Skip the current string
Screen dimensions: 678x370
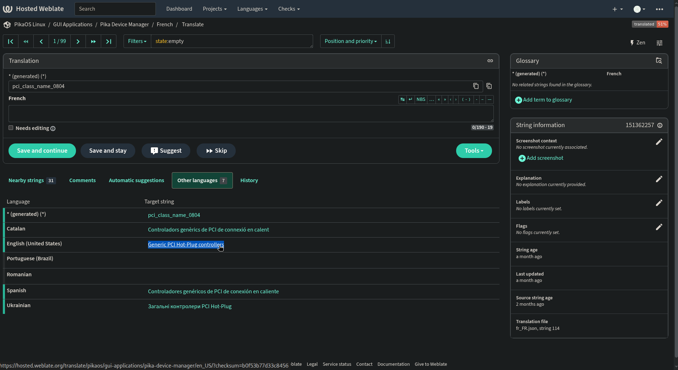click(216, 151)
